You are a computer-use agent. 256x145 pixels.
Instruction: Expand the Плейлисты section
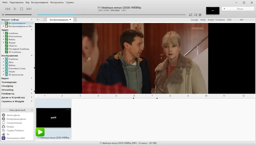(32, 94)
